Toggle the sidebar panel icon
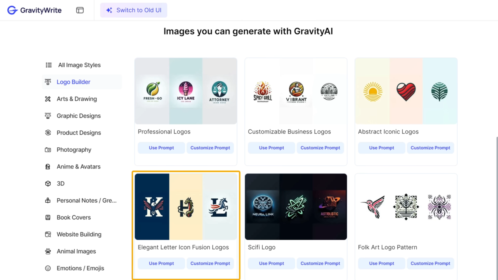The image size is (498, 280). (x=80, y=10)
